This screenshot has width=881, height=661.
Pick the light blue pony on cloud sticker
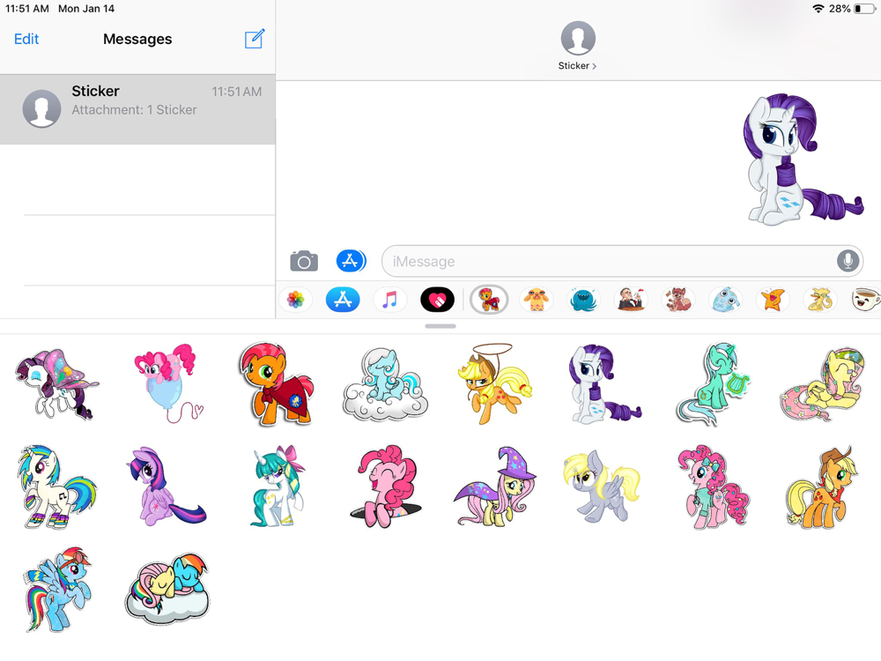click(385, 383)
